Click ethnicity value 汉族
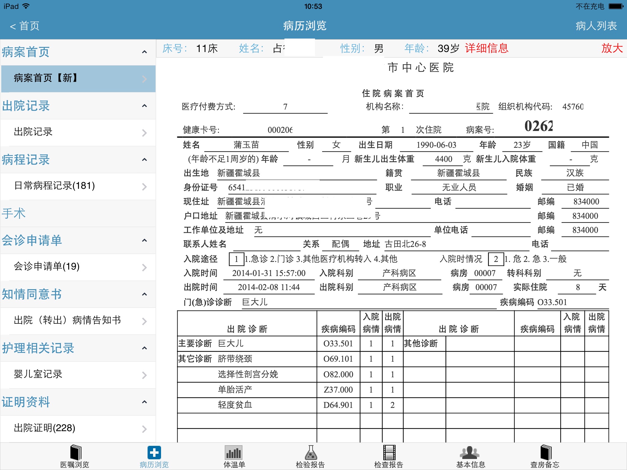Screen dimensions: 627x470 pos(575,173)
